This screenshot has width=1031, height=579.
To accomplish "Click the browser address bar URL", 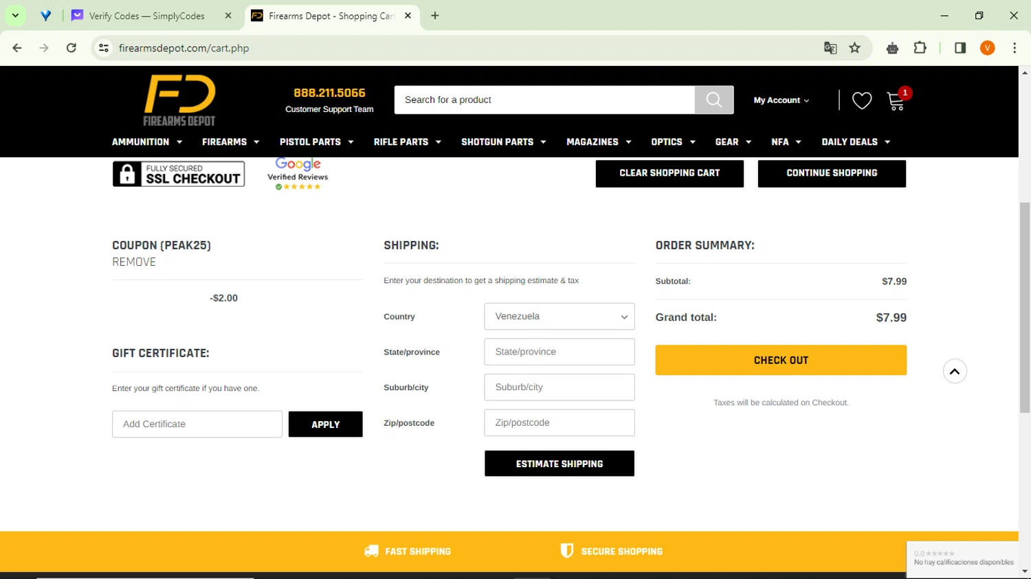I will [184, 48].
